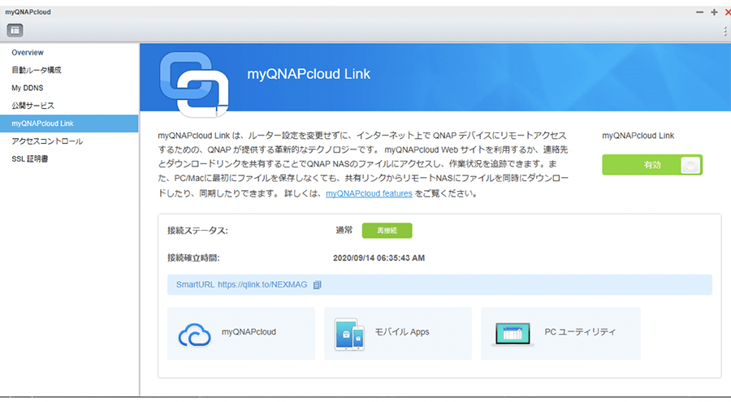Follow the myQNAPcloud features link

(x=369, y=193)
